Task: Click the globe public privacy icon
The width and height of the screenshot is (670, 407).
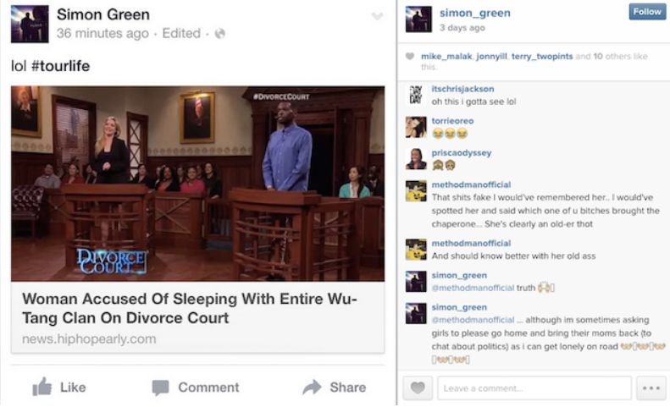Action: [219, 33]
